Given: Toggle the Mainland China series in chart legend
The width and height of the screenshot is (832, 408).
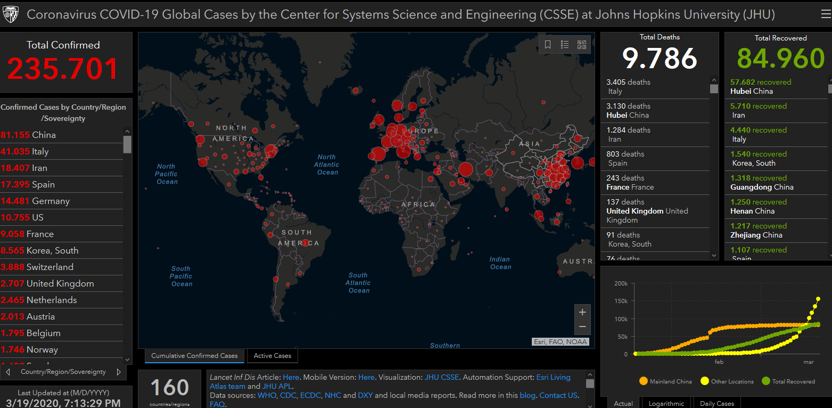Looking at the screenshot, I should pos(665,381).
